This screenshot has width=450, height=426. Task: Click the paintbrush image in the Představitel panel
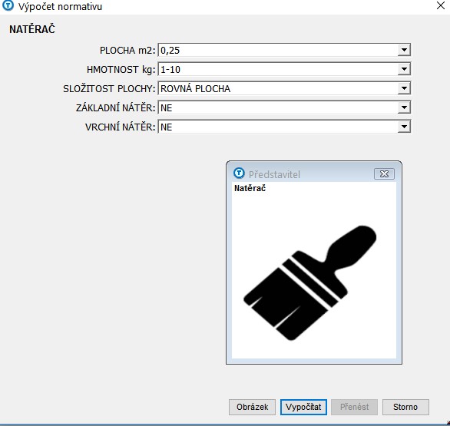(310, 283)
